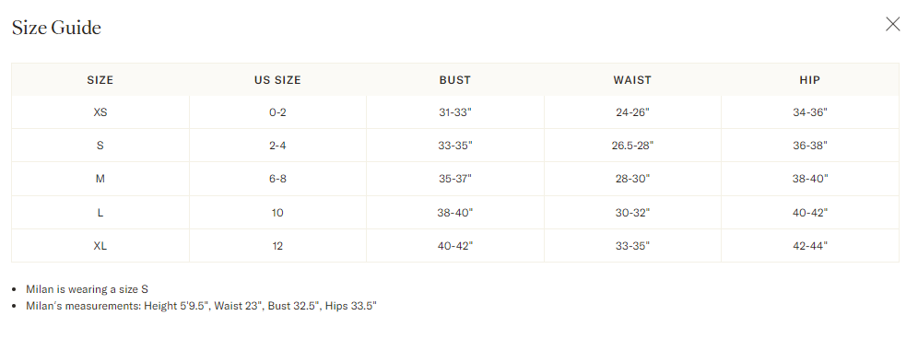This screenshot has height=339, width=918.
Task: Click the 42-44" hip cell
Action: point(809,246)
